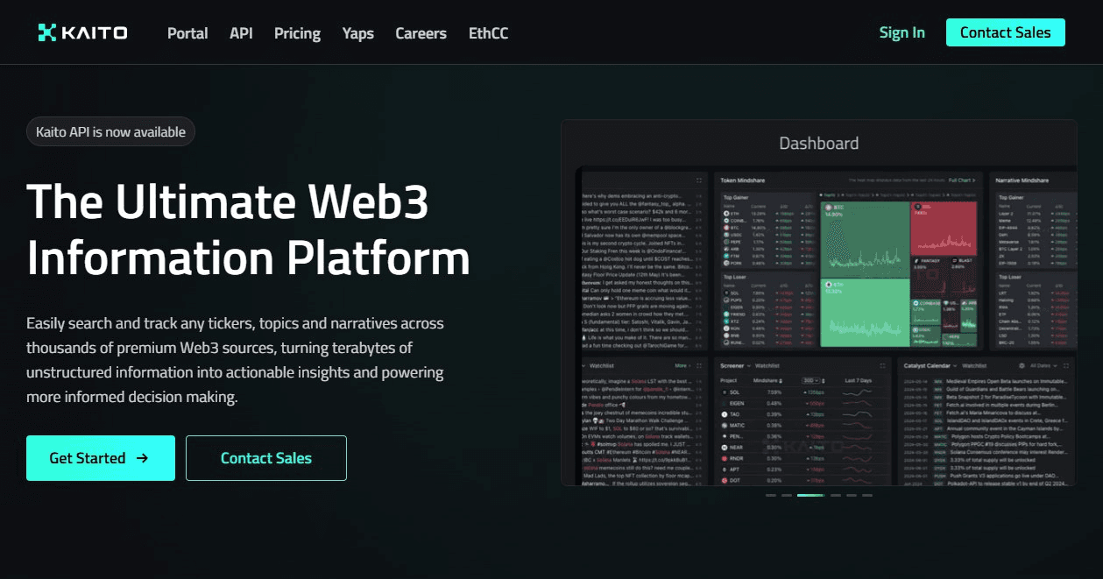Open the Yaps page
The height and width of the screenshot is (579, 1103).
click(x=357, y=33)
